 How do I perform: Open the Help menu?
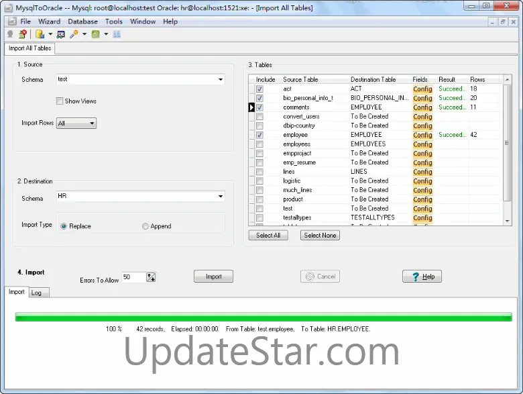pyautogui.click(x=170, y=21)
